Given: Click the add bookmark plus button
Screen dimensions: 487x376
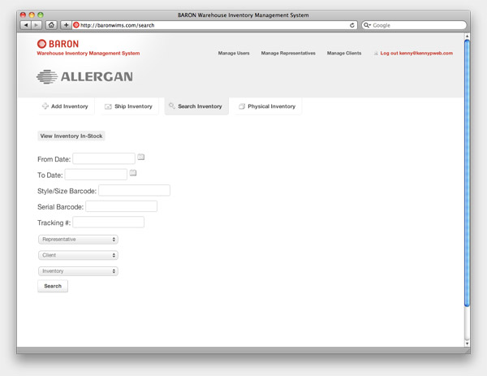Looking at the screenshot, I should (67, 25).
